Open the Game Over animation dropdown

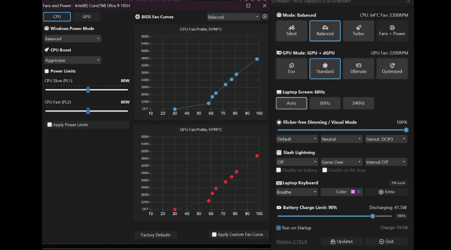click(341, 162)
